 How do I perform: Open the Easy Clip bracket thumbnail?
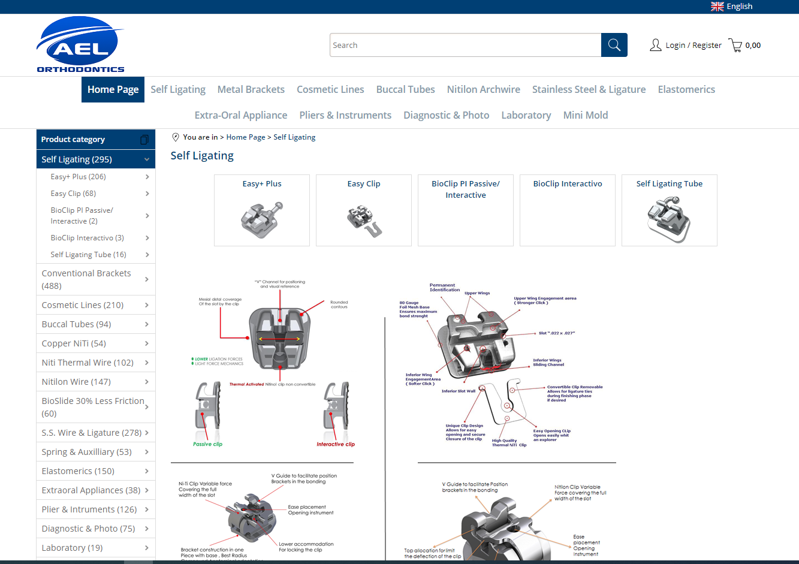[x=364, y=221]
